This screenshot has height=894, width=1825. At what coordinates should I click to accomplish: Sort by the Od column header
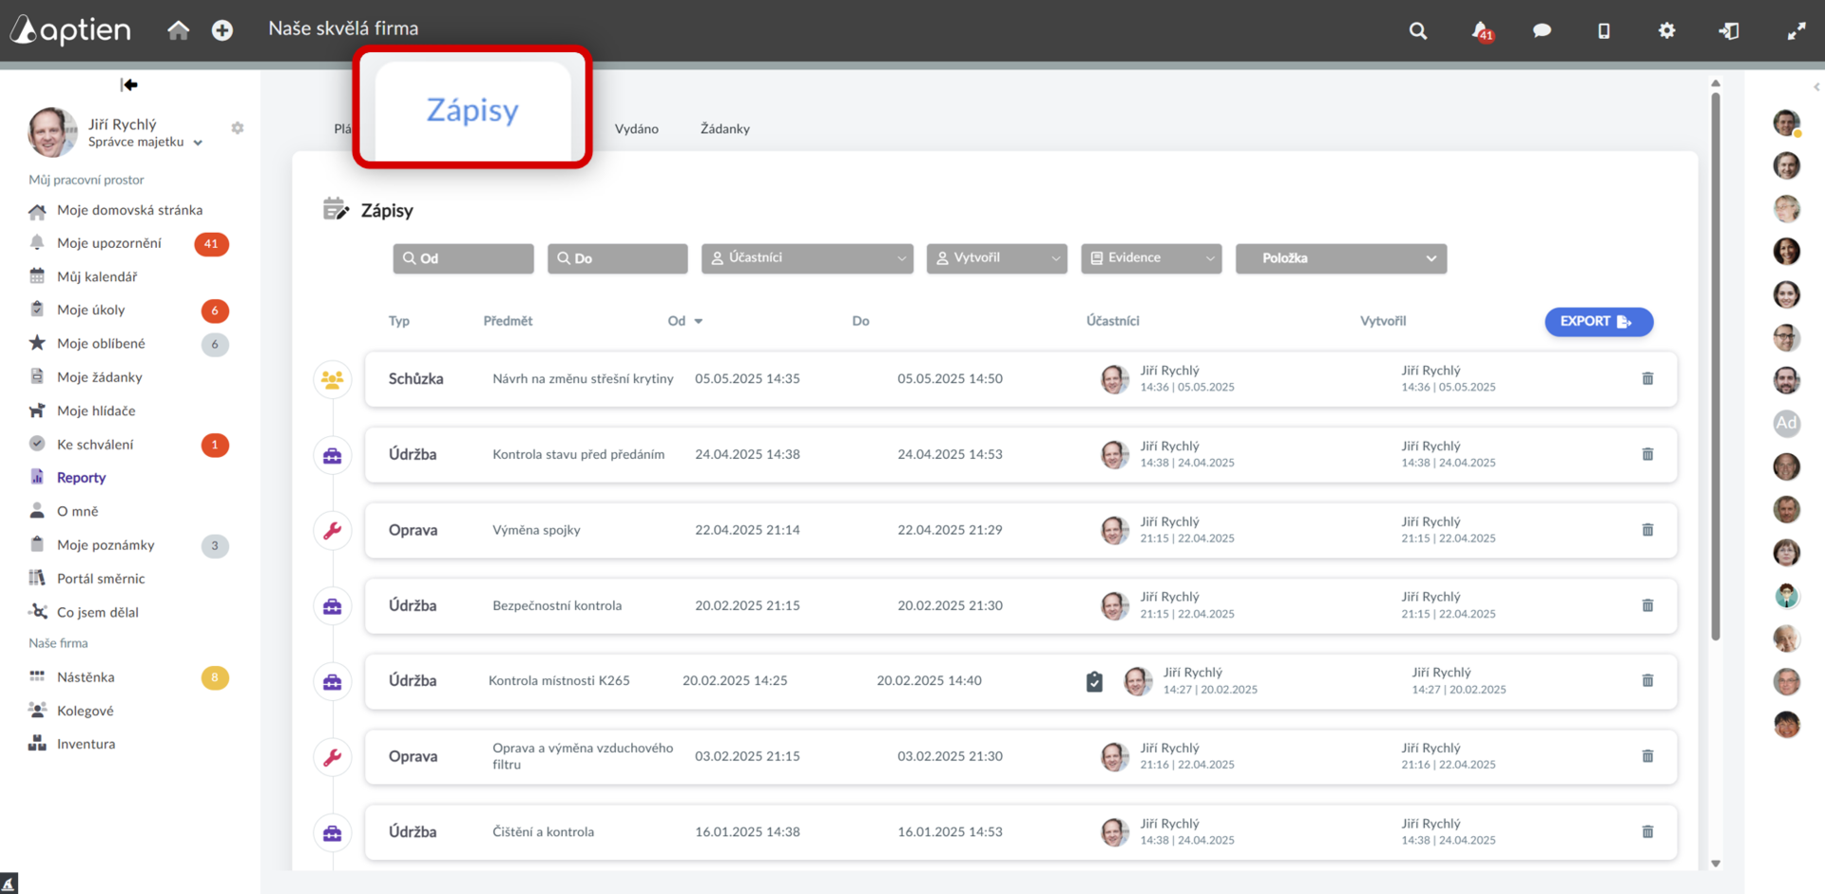click(x=684, y=321)
